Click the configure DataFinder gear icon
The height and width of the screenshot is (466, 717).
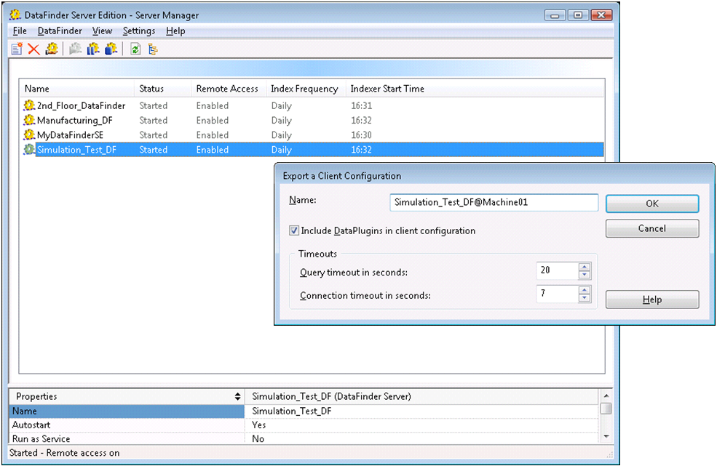[52, 49]
